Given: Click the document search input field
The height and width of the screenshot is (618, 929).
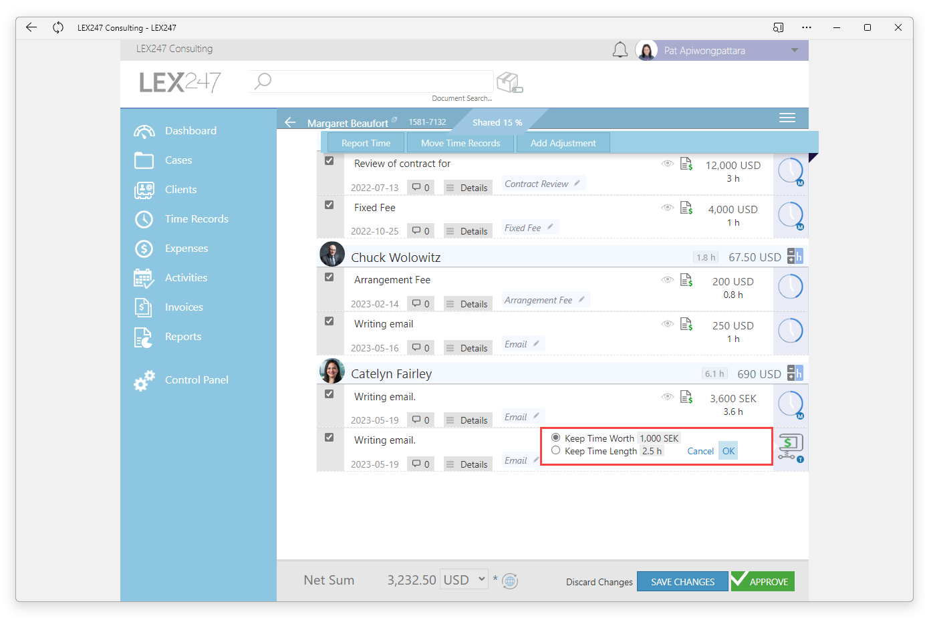Looking at the screenshot, I should tap(371, 82).
